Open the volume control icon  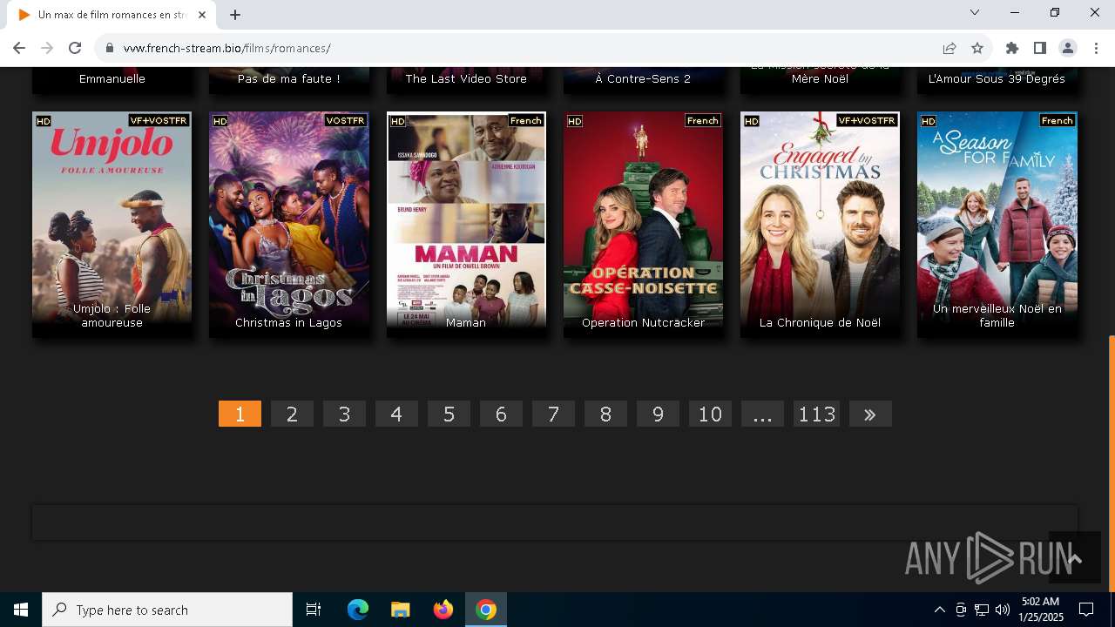(x=1003, y=610)
